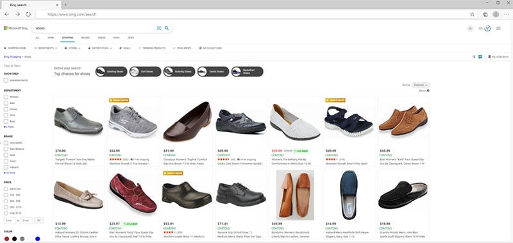Open the Sort by Featured dropdown
This screenshot has height=243, width=513.
pyautogui.click(x=421, y=85)
